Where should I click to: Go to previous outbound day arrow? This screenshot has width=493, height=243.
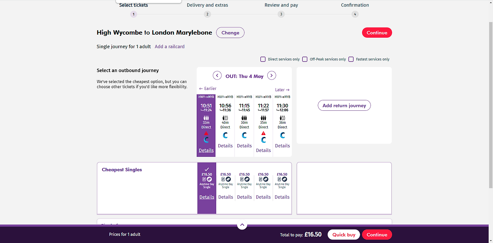[x=217, y=76]
